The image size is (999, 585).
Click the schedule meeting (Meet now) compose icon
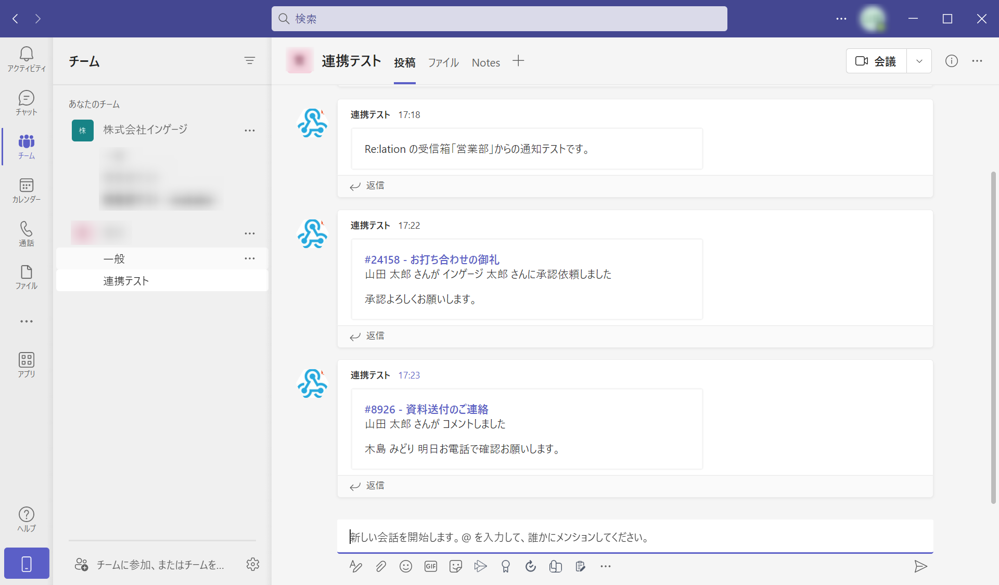pyautogui.click(x=481, y=566)
